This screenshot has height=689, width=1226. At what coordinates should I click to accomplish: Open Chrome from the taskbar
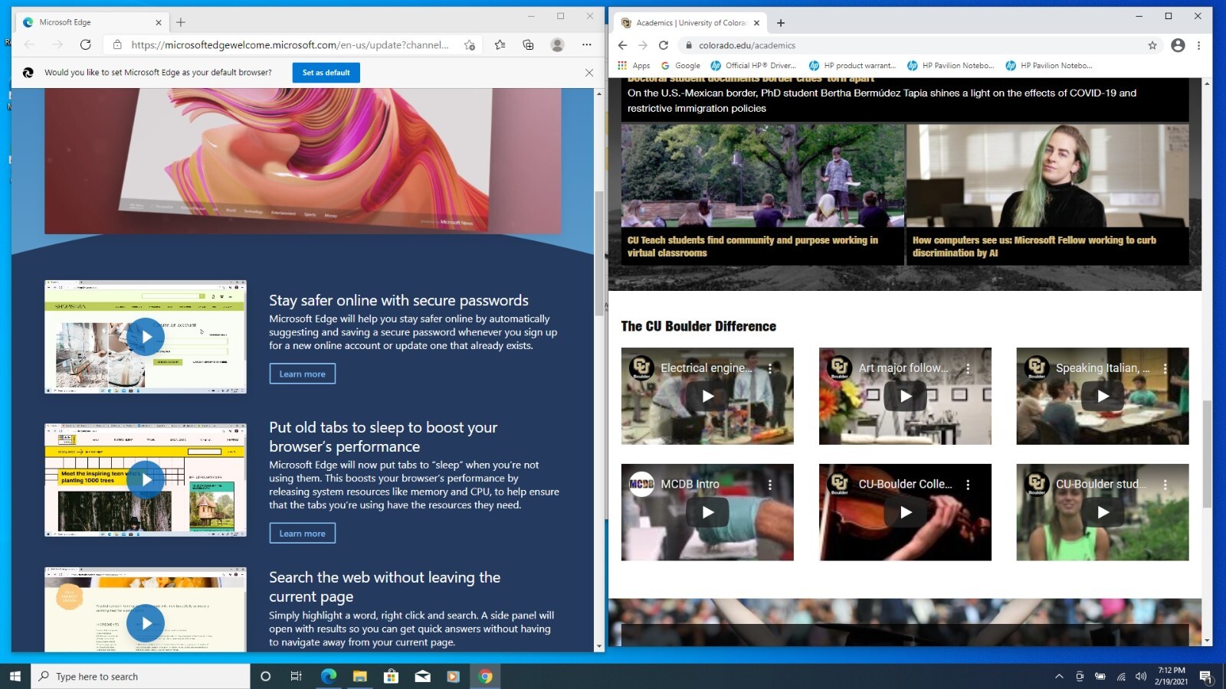coord(485,676)
